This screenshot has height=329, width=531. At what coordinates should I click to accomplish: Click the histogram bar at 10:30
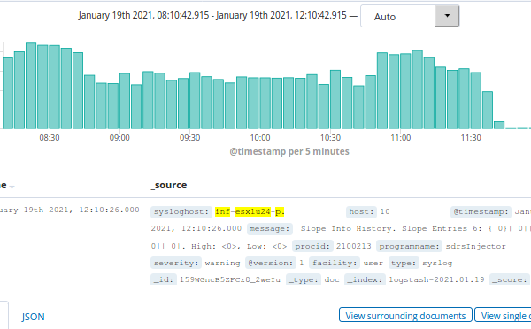pos(335,100)
